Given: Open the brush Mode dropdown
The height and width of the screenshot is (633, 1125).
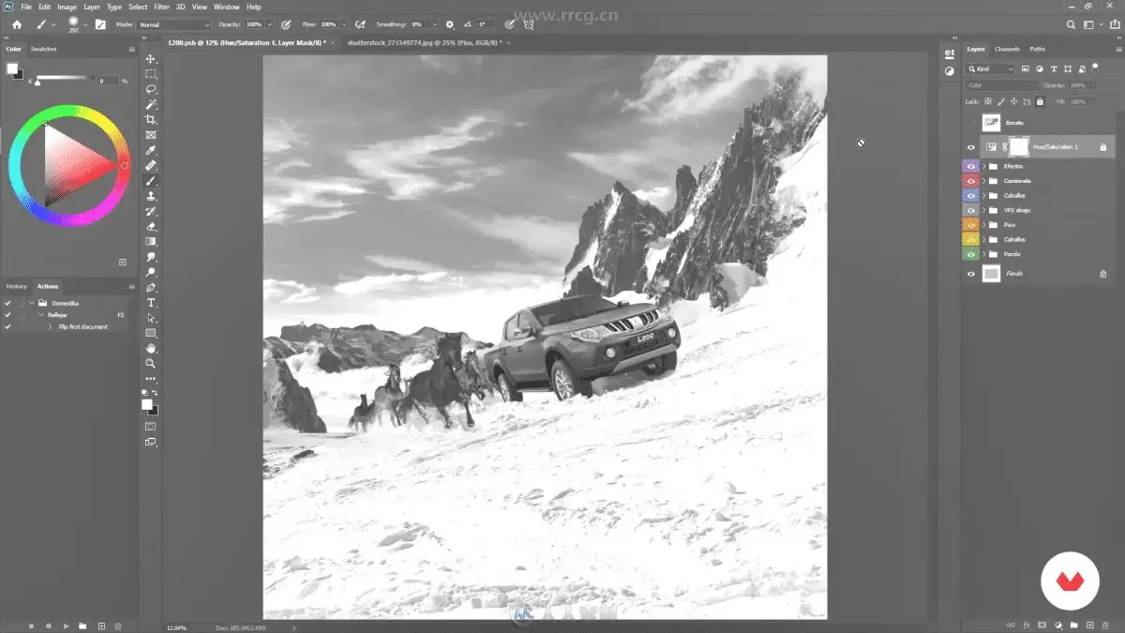Looking at the screenshot, I should 173,24.
